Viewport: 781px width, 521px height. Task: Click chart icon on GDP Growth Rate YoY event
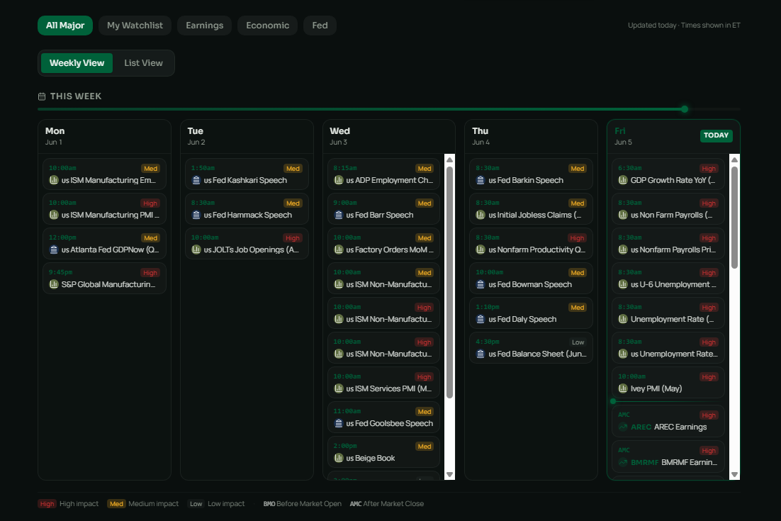pos(623,180)
